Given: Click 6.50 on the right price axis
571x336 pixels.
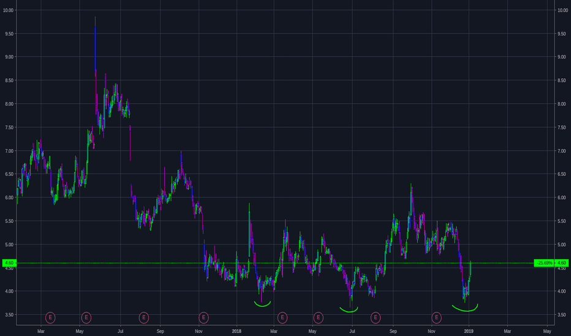Looking at the screenshot, I should coord(562,174).
